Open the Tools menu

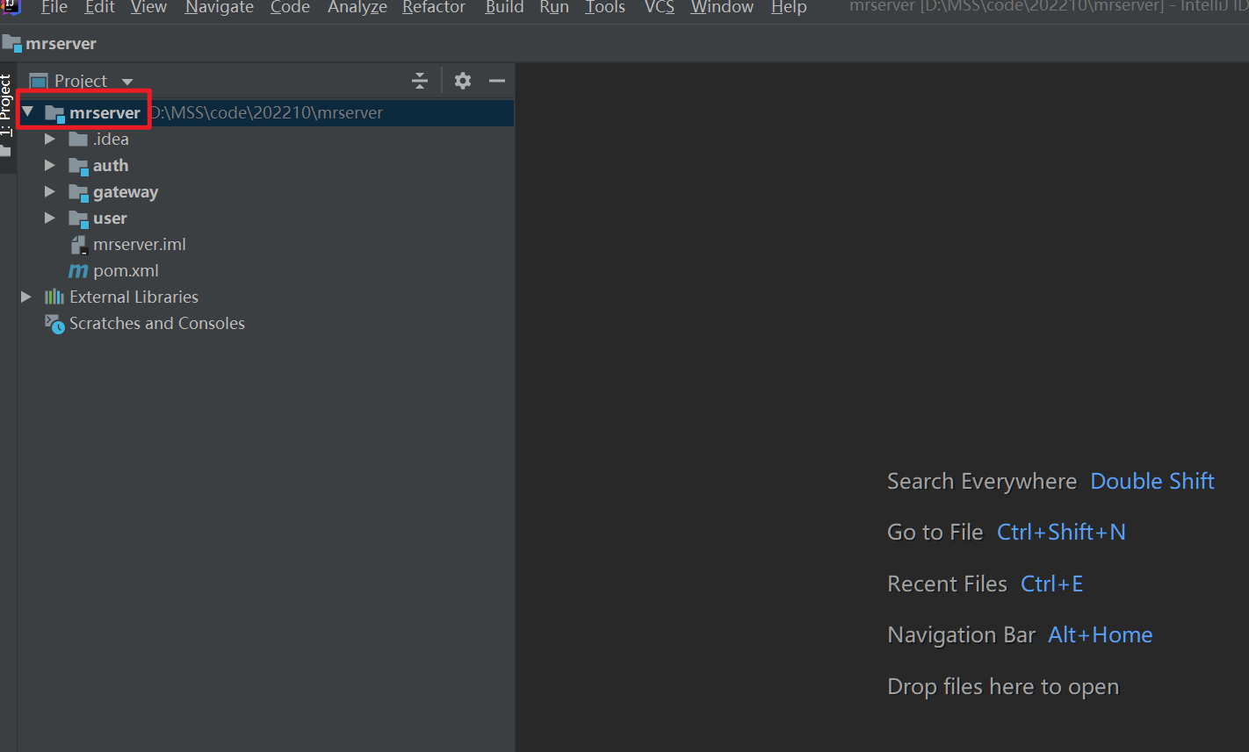605,8
